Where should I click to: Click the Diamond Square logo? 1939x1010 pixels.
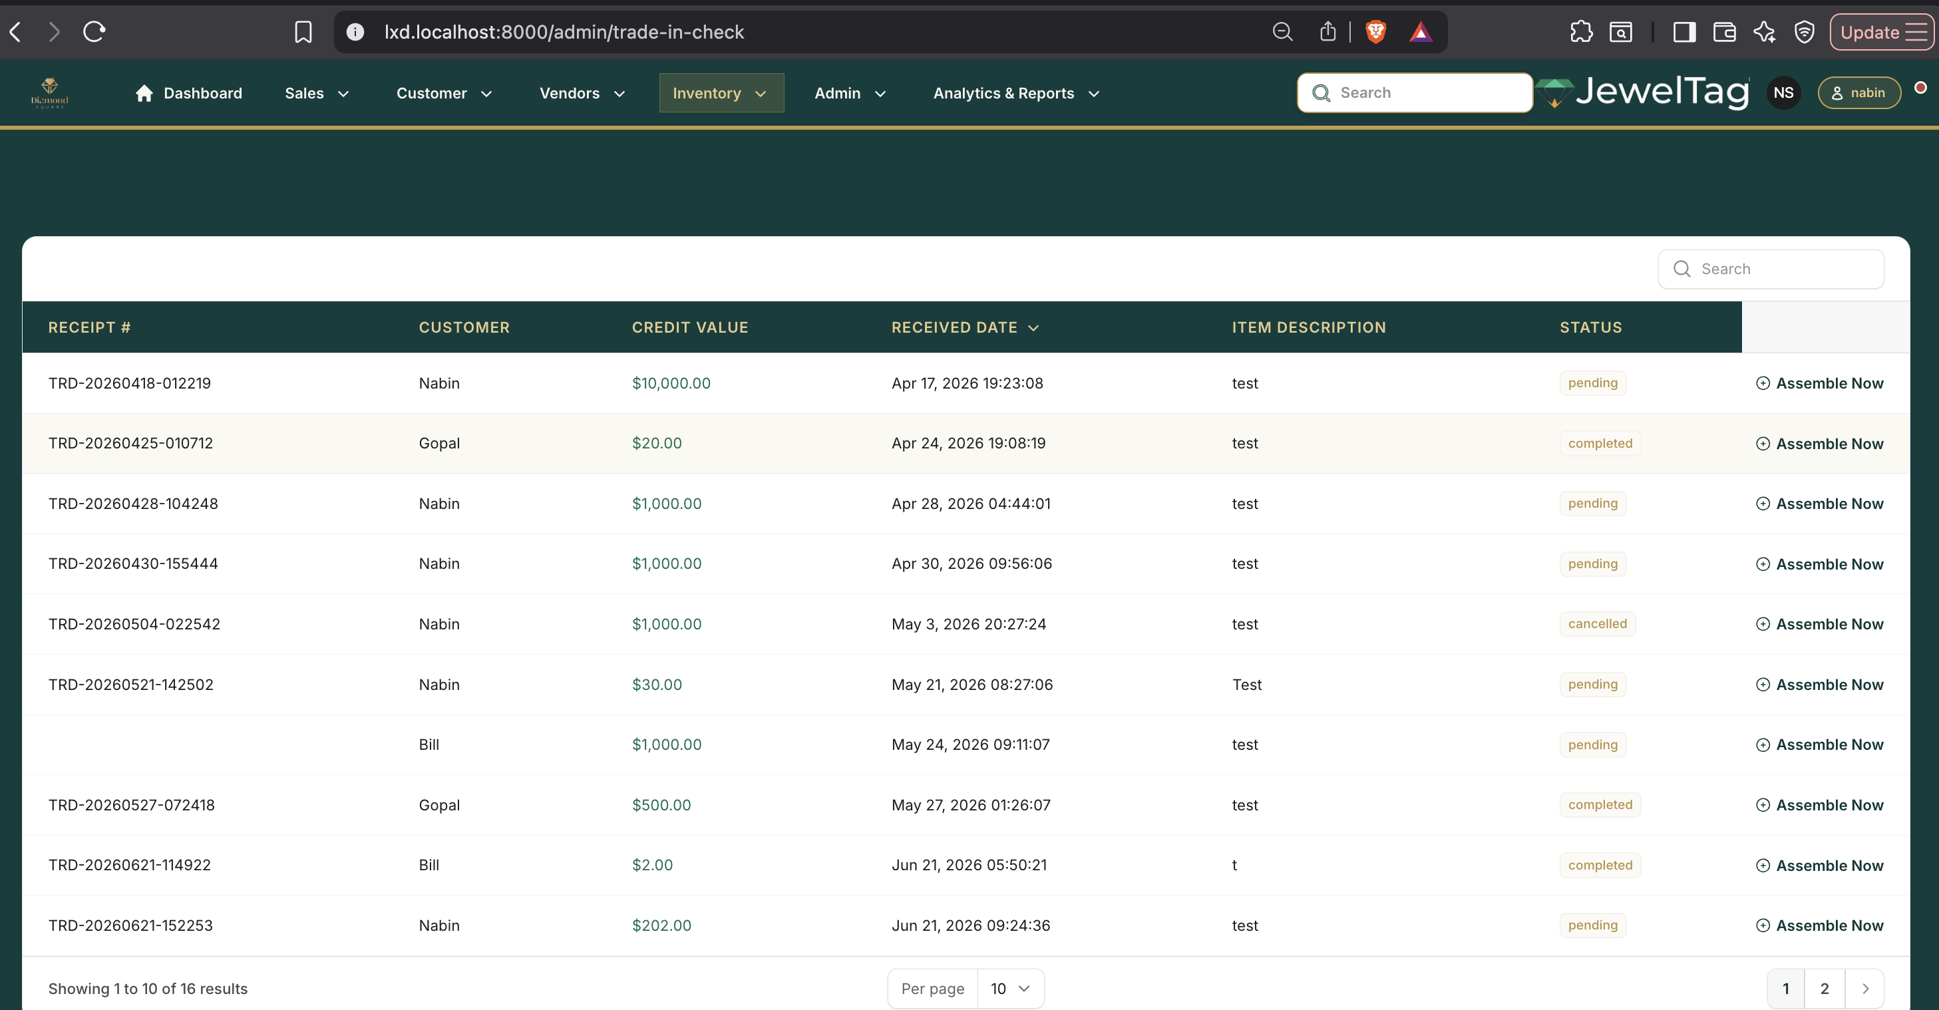(50, 92)
